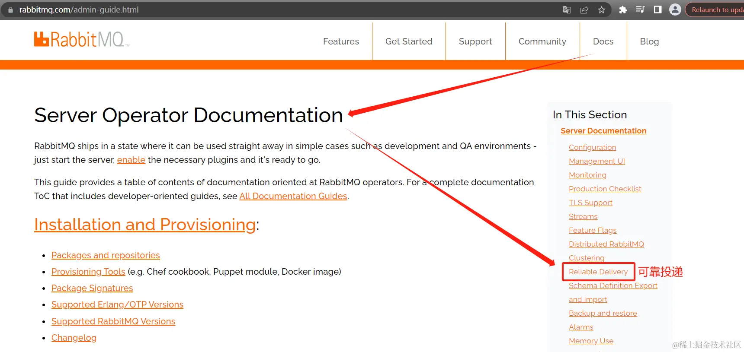Open Provisioning Tools link

pyautogui.click(x=88, y=272)
